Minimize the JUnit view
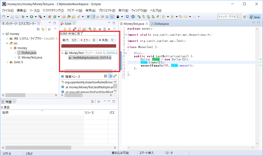The width and height of the screenshot is (263, 156). click(109, 23)
